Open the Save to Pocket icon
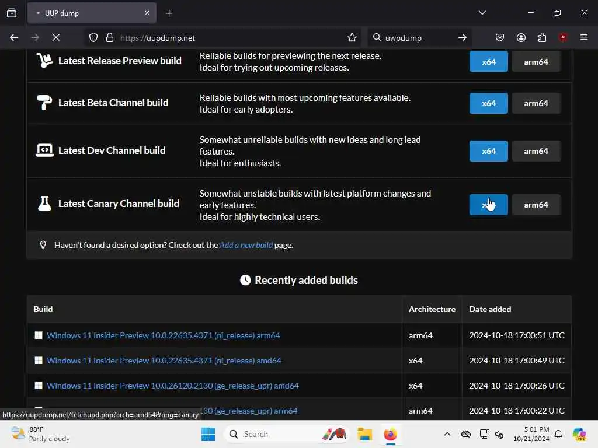Image resolution: width=598 pixels, height=448 pixels. (500, 38)
